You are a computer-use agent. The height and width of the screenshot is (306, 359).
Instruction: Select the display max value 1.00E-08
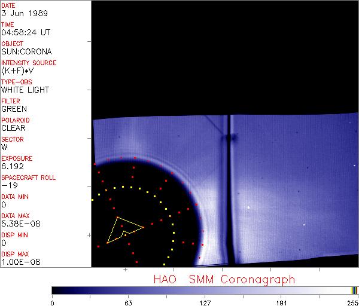(x=18, y=262)
